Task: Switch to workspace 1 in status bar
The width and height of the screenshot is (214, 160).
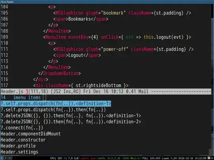Action: 2,158
